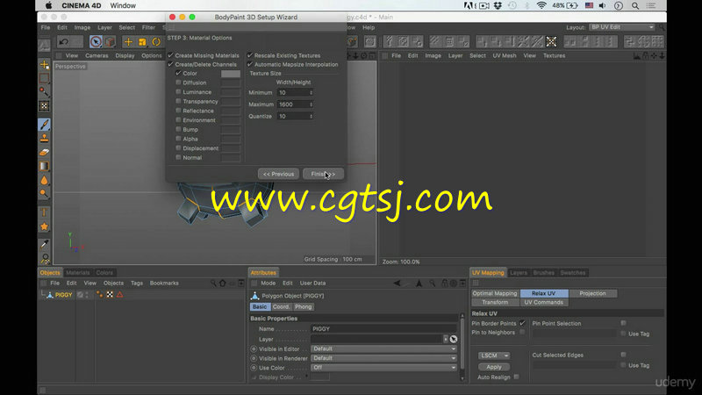Click the Apply button in Relax UV

click(494, 367)
